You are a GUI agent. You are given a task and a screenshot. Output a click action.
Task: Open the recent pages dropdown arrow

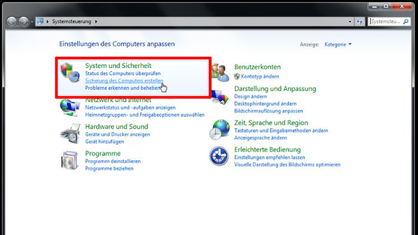point(32,22)
